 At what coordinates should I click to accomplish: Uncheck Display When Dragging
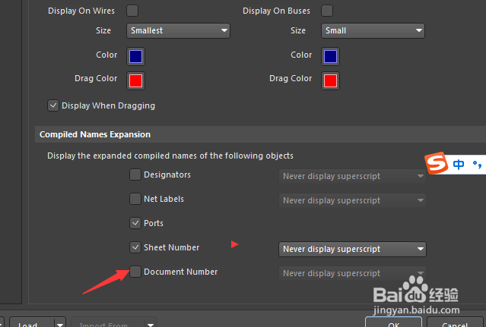point(53,105)
